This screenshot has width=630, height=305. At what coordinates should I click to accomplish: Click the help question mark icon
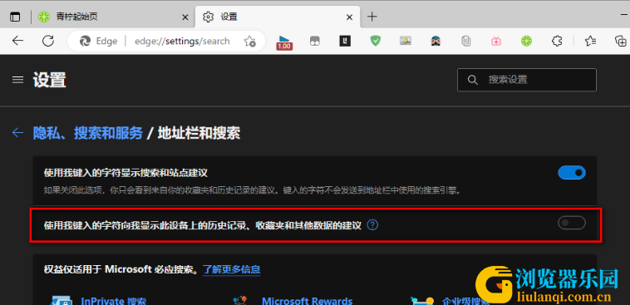click(373, 225)
